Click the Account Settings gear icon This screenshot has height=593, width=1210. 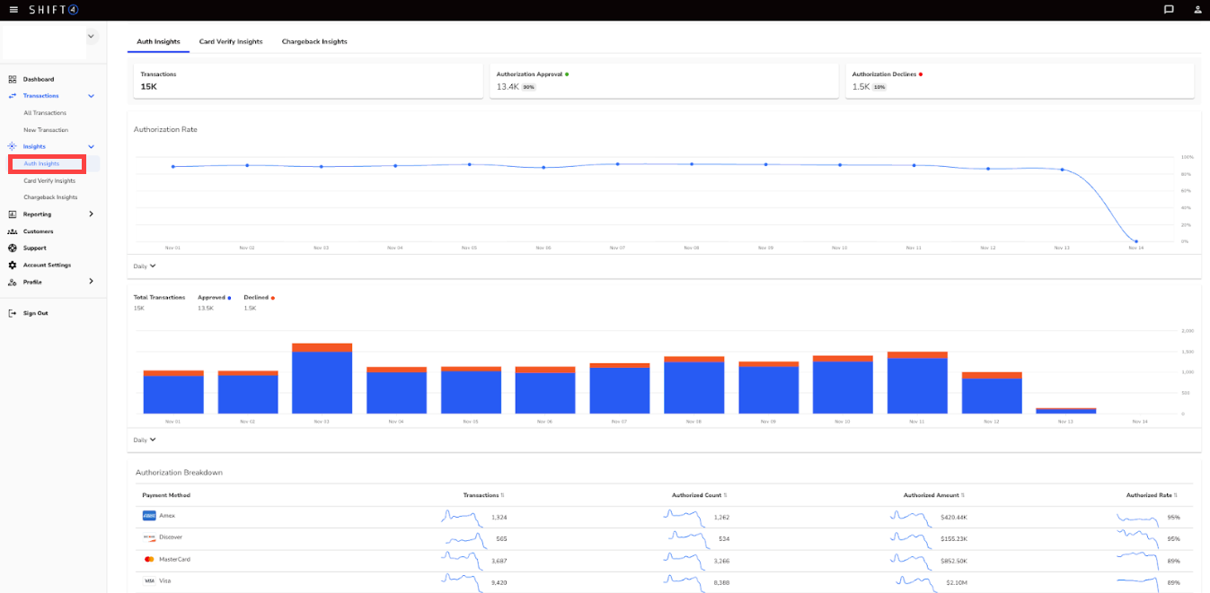click(13, 265)
